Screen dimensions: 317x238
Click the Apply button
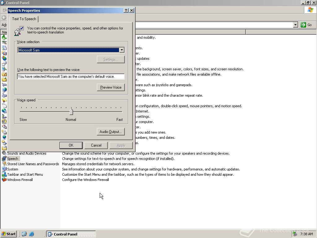click(121, 145)
